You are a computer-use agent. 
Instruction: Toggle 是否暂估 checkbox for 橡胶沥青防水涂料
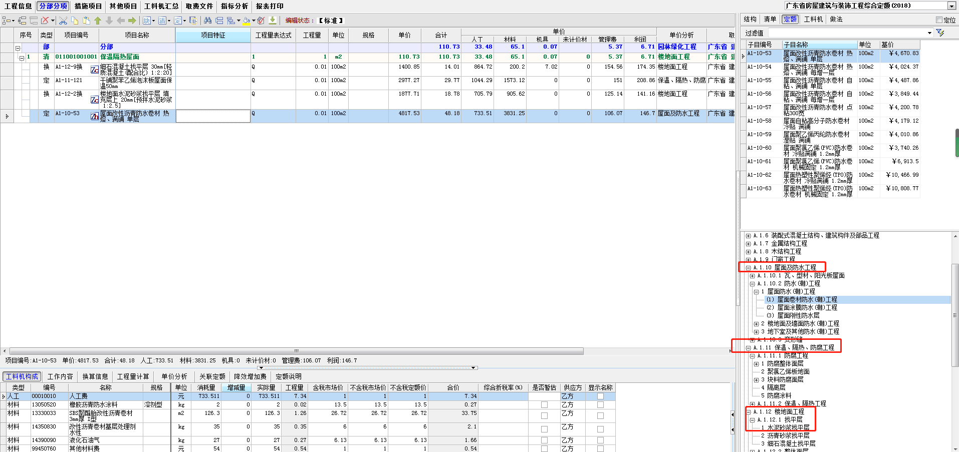point(544,404)
